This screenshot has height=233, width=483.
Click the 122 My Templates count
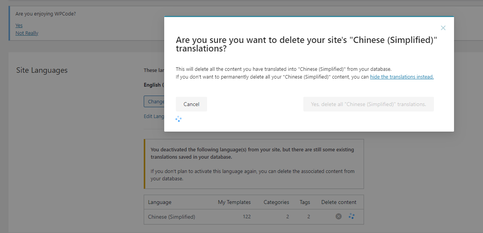click(x=247, y=217)
